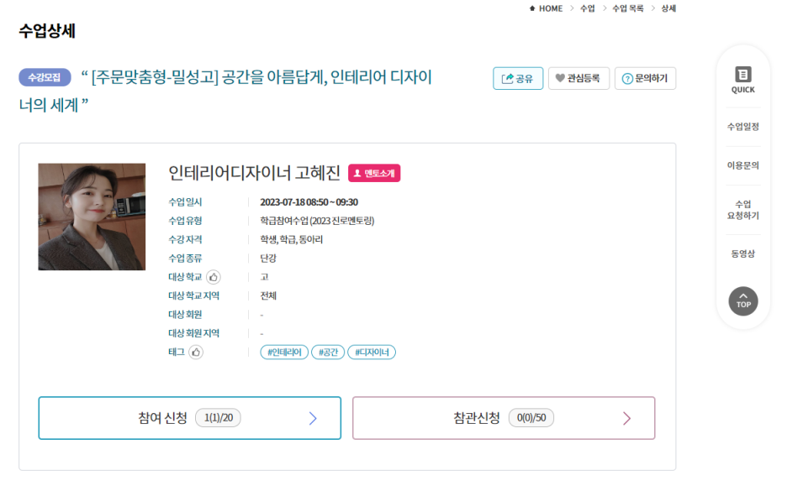The width and height of the screenshot is (787, 486).
Task: Click eligibility text 학생, 학급, 동아리
Action: pos(291,239)
